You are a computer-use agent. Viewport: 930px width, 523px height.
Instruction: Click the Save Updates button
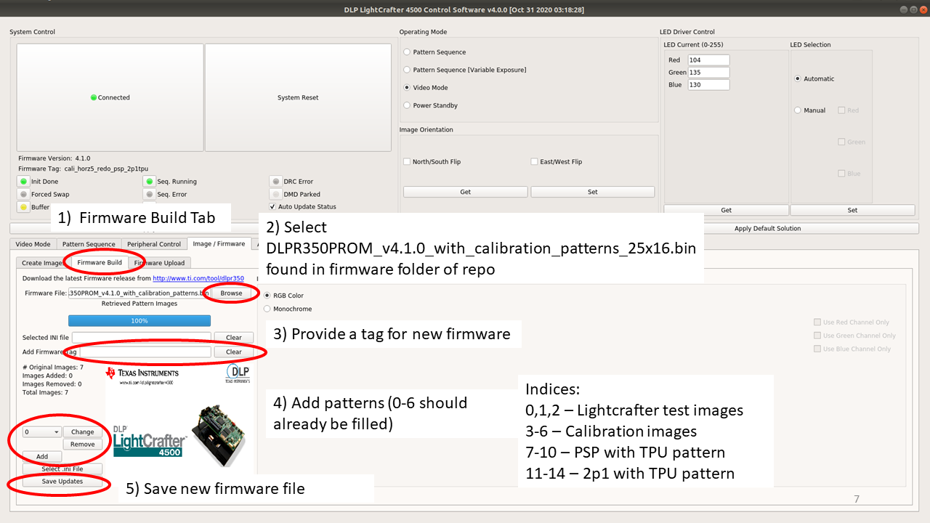pyautogui.click(x=62, y=481)
